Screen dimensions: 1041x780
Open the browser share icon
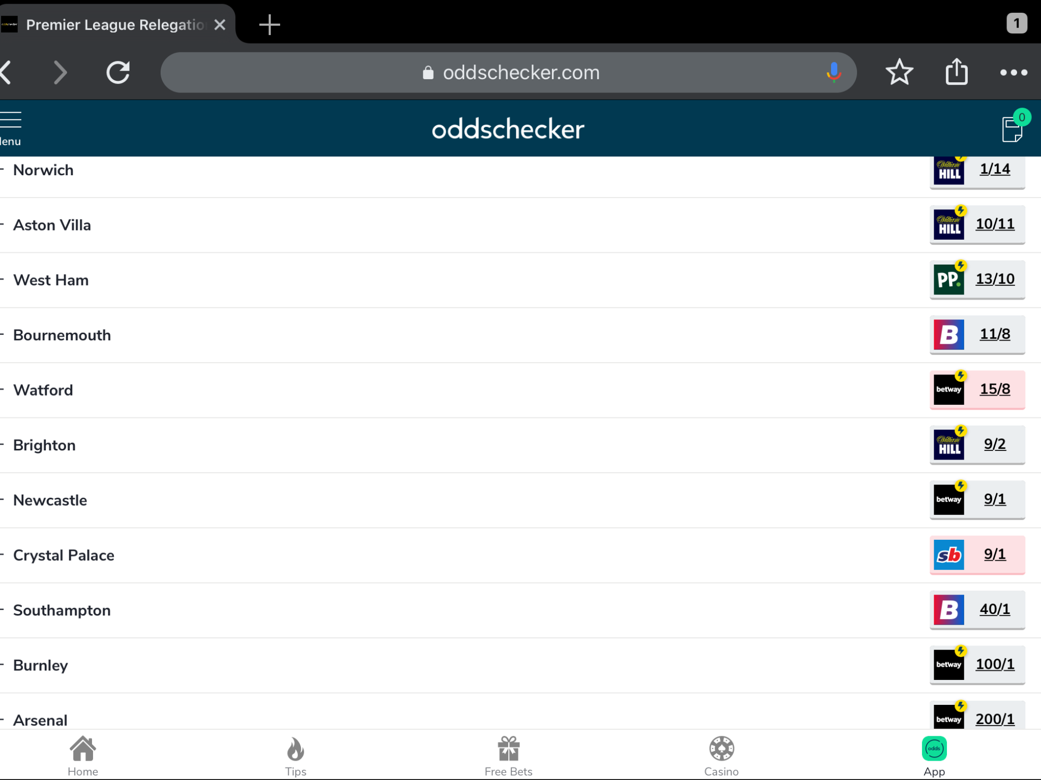pyautogui.click(x=957, y=72)
